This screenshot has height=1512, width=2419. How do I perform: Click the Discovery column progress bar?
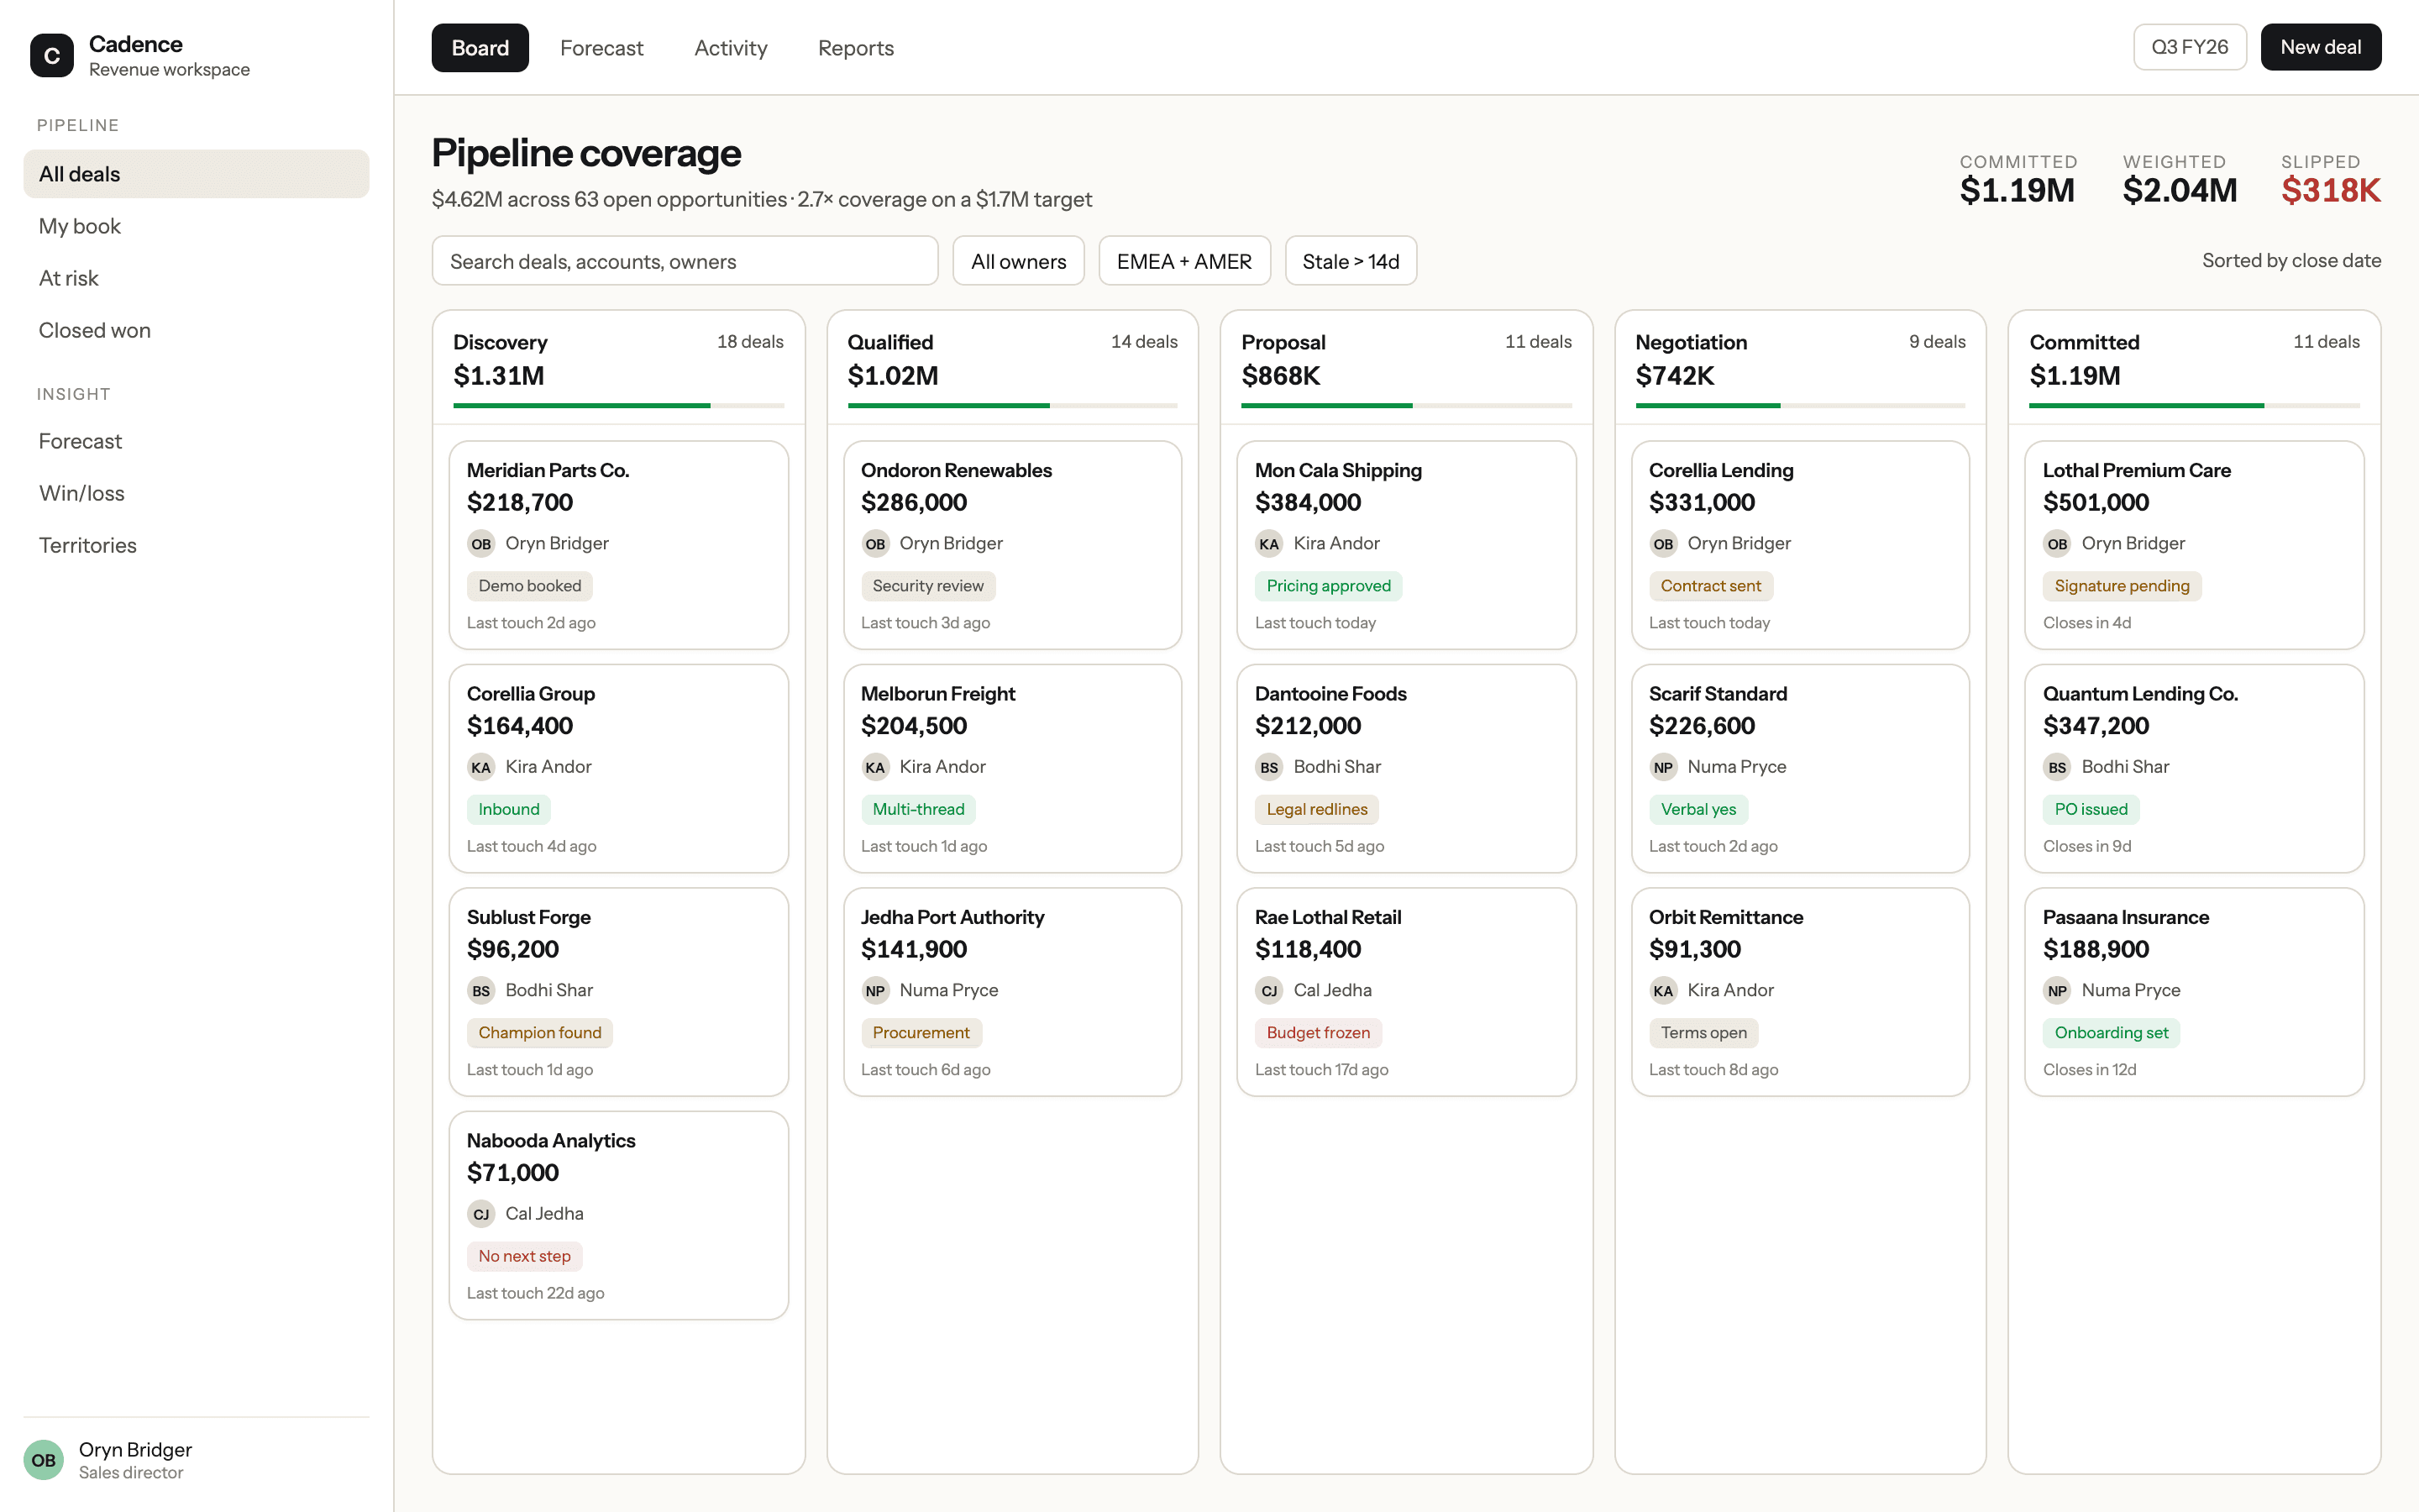pos(619,405)
